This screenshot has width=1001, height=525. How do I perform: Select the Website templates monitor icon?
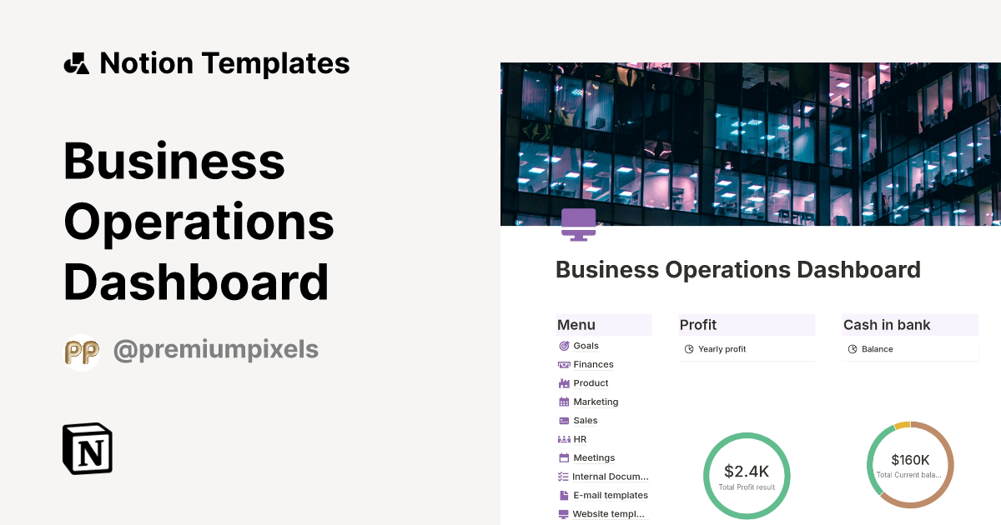(x=565, y=514)
